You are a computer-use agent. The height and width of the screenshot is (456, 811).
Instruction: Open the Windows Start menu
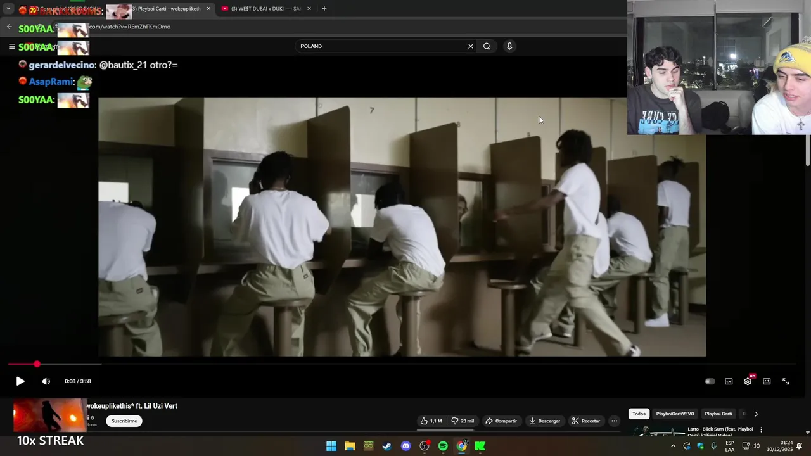331,446
